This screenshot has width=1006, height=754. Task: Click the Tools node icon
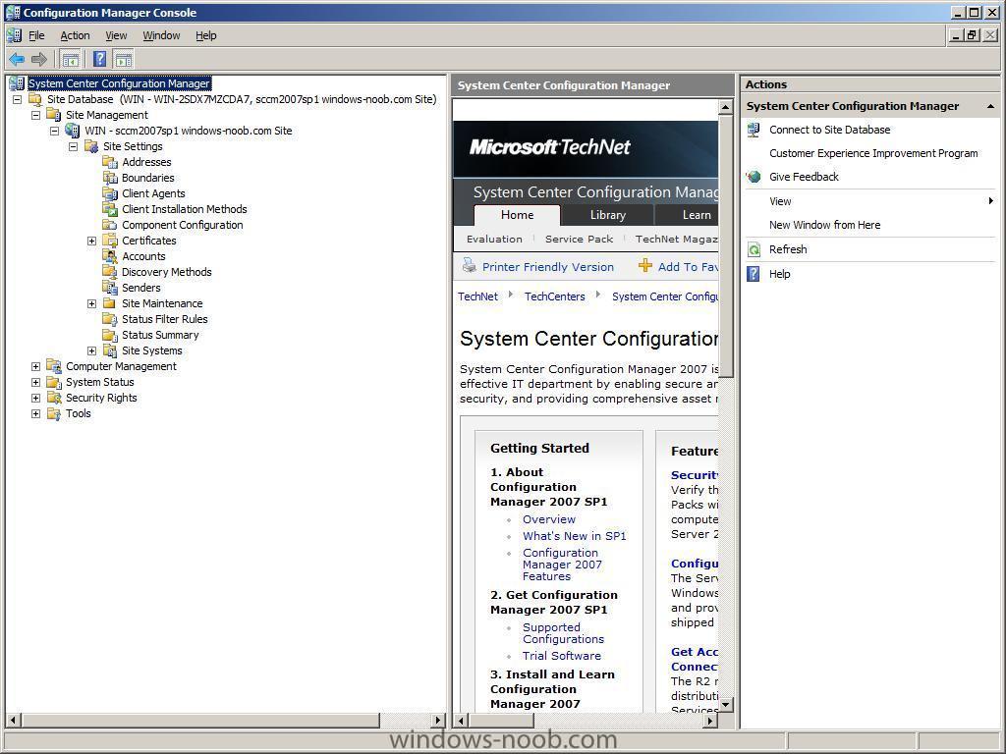point(54,413)
